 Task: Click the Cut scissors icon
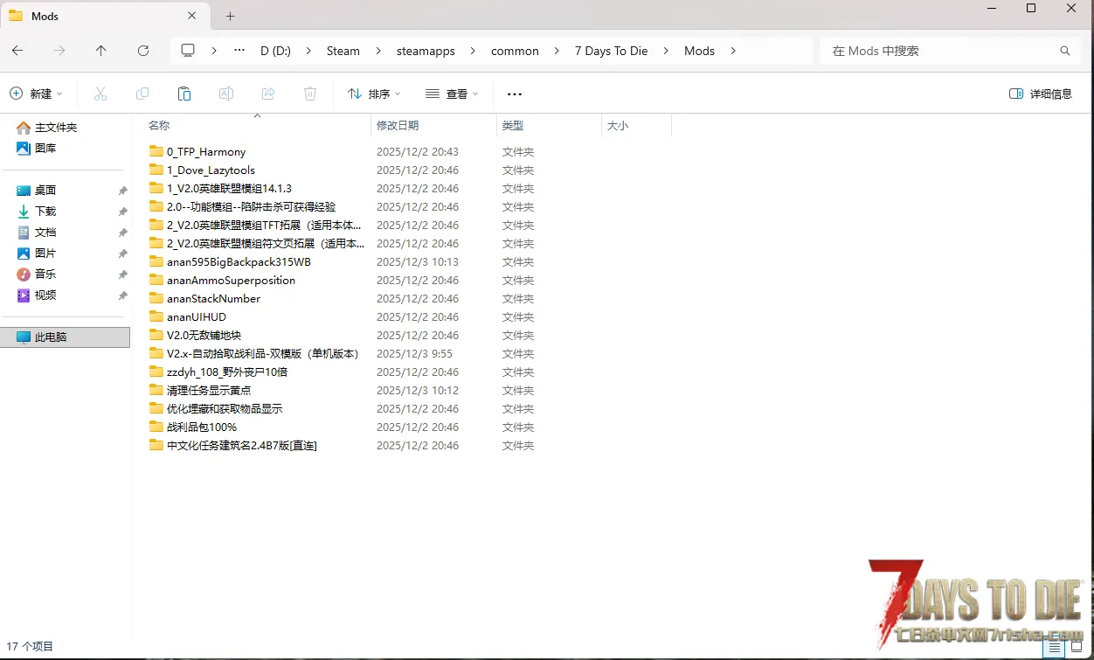[x=100, y=94]
